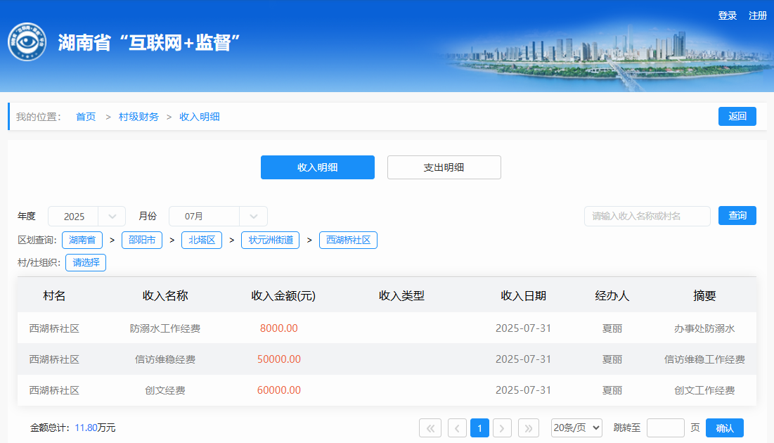Screen dimensions: 774x443
Task: Click the next page arrow icon
Action: 502,428
